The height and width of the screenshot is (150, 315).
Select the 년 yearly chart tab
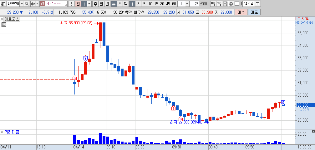(107, 4)
